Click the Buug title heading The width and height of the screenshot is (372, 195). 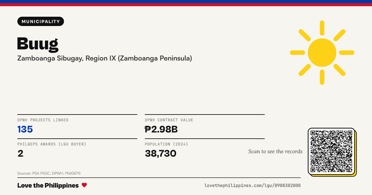(x=38, y=44)
